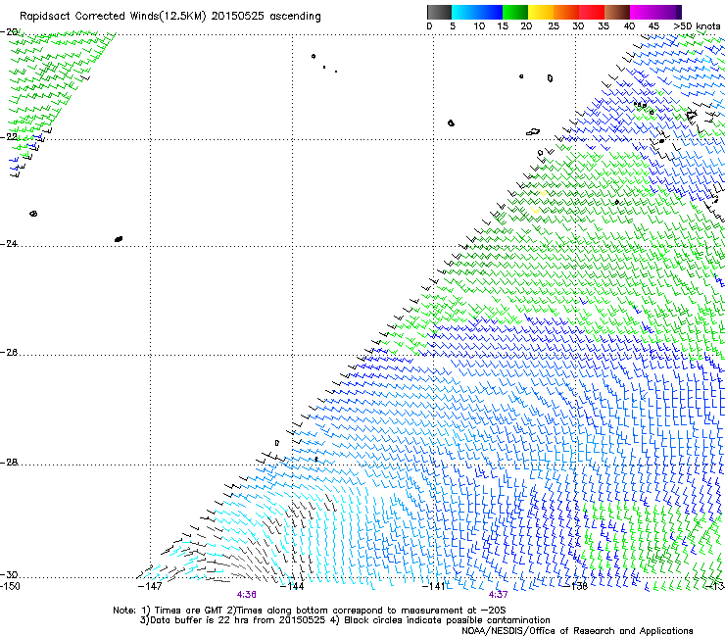Click the filled black island near -24 latitude
Viewport: 725px width, 637px height.
pyautogui.click(x=119, y=239)
